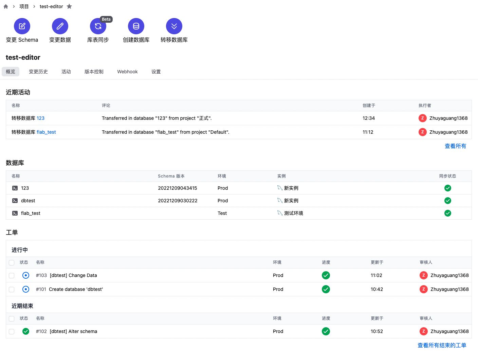
Task: Click the 变更数据 pencil icon
Action: coord(60,26)
